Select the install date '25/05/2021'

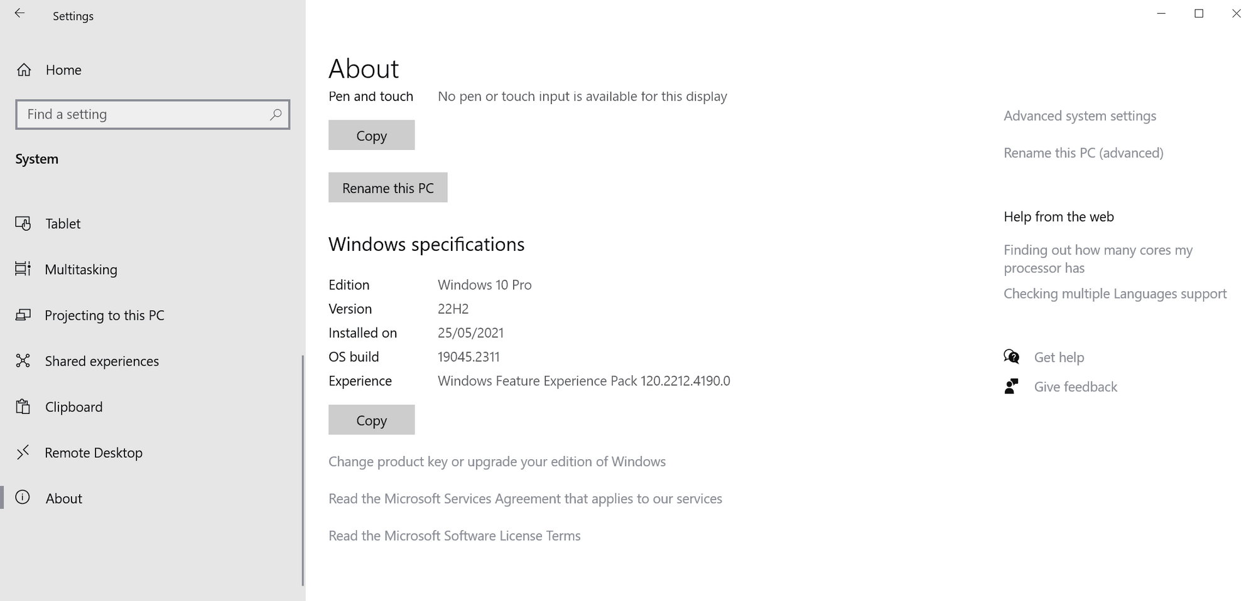470,333
